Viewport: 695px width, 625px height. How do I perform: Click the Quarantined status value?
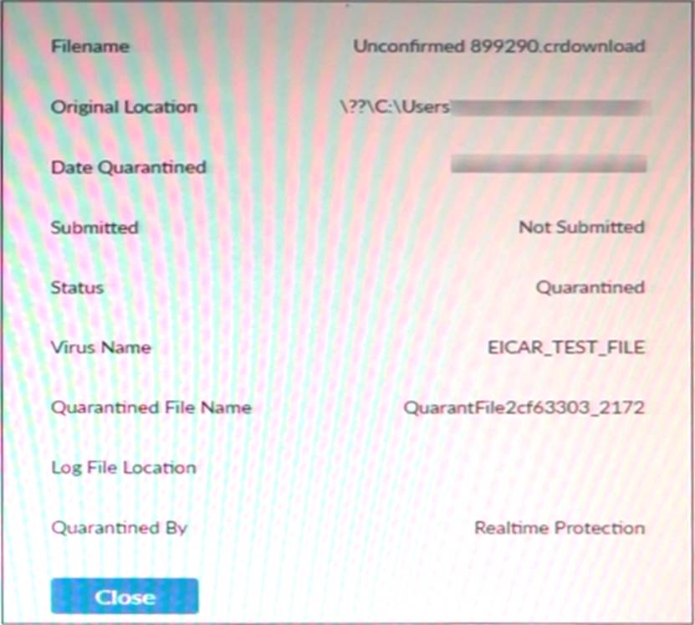pyautogui.click(x=590, y=287)
